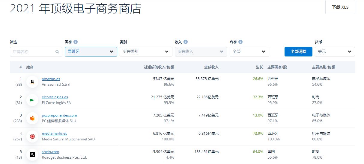Image resolution: width=364 pixels, height=164 pixels.
Task: Open the amazon.es store link
Action: coord(51,79)
